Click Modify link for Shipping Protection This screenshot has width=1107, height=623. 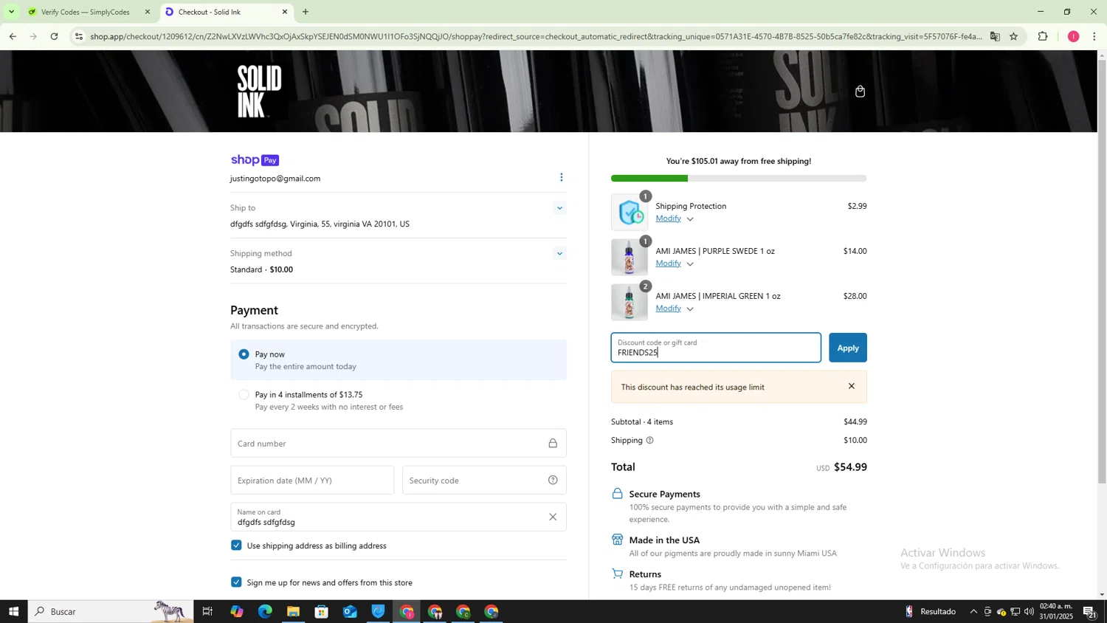[669, 218]
